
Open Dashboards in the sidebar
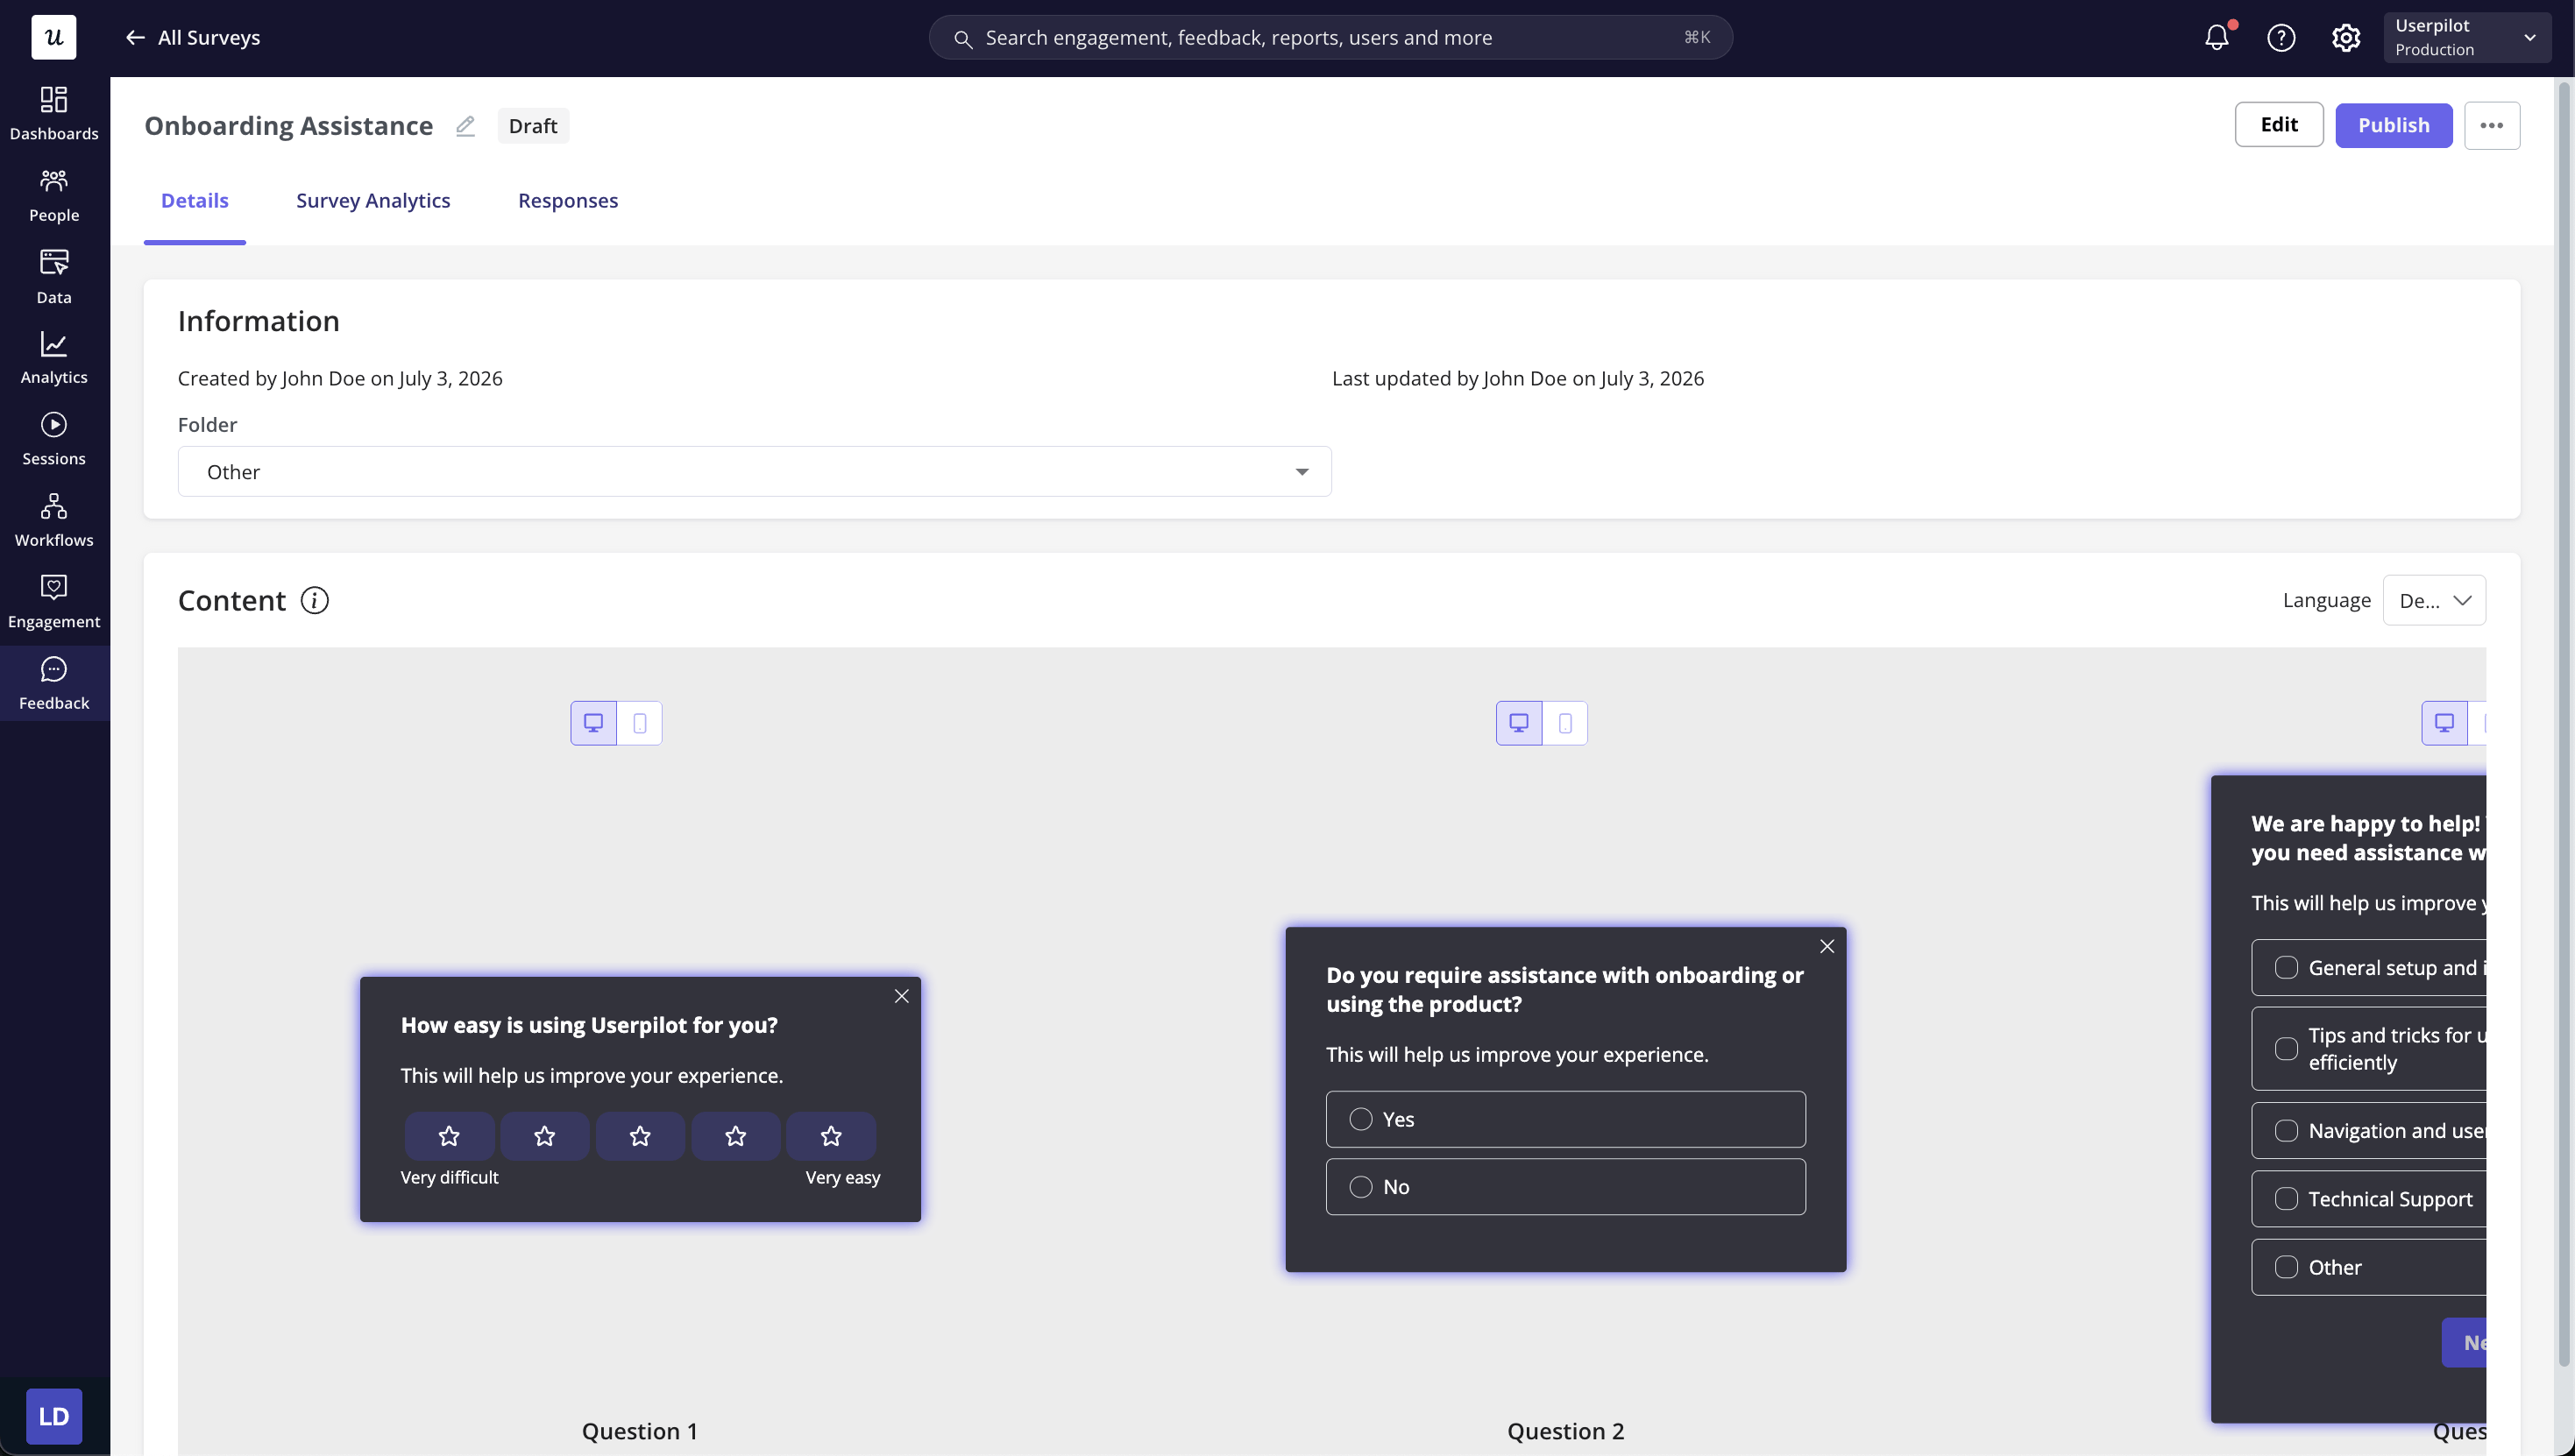coord(54,114)
